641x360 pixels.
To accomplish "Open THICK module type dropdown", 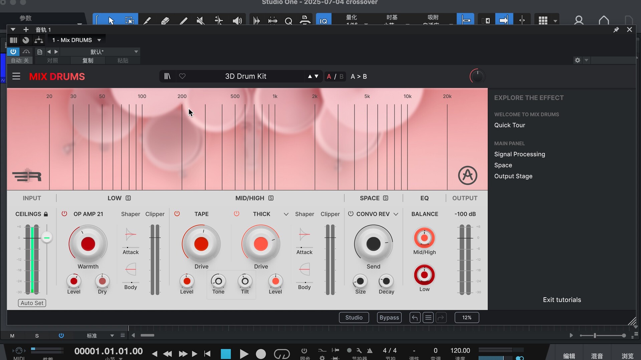I will [x=286, y=214].
